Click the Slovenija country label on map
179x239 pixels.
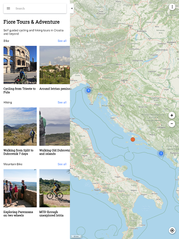(x=107, y=78)
